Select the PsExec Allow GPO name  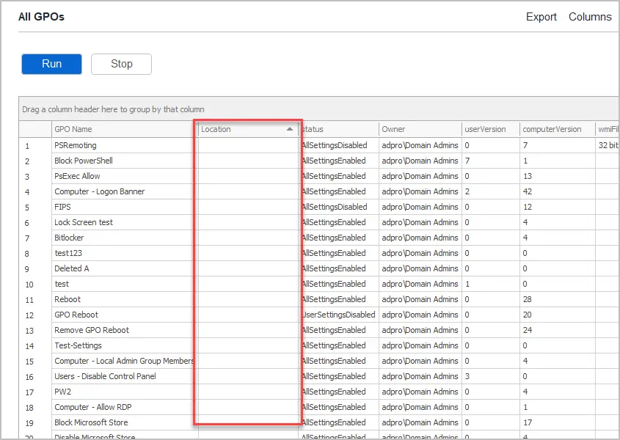[x=77, y=176]
